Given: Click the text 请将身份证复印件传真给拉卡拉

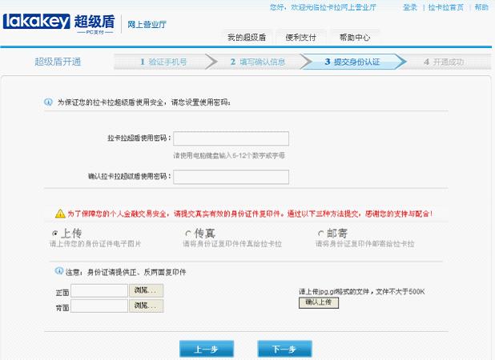Looking at the screenshot, I should pyautogui.click(x=232, y=244).
